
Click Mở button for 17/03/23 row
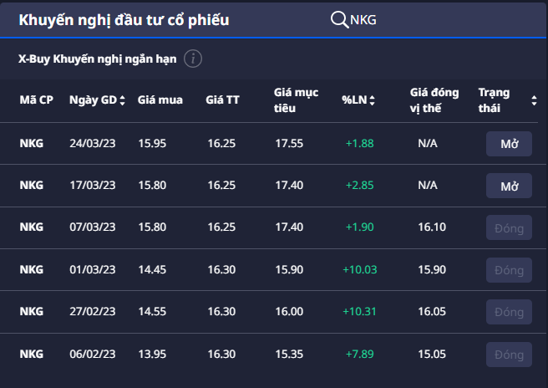[509, 185]
